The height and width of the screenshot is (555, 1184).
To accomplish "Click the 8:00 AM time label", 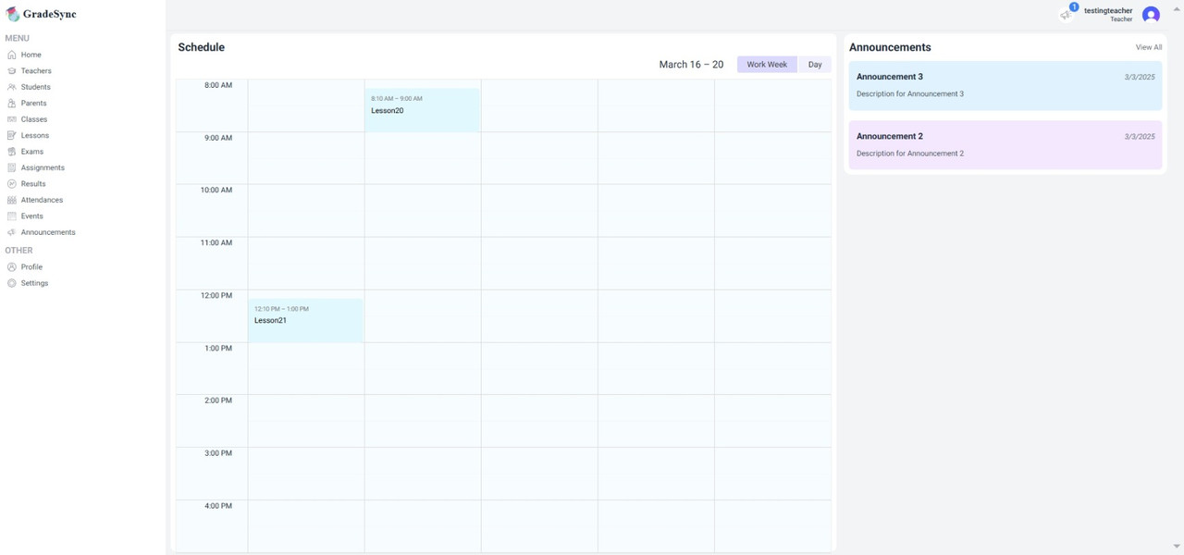I will (x=218, y=85).
